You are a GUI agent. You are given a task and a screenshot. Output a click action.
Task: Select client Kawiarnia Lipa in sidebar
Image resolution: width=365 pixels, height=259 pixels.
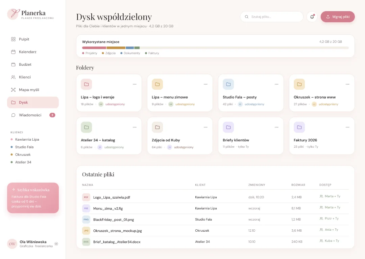pos(25,139)
